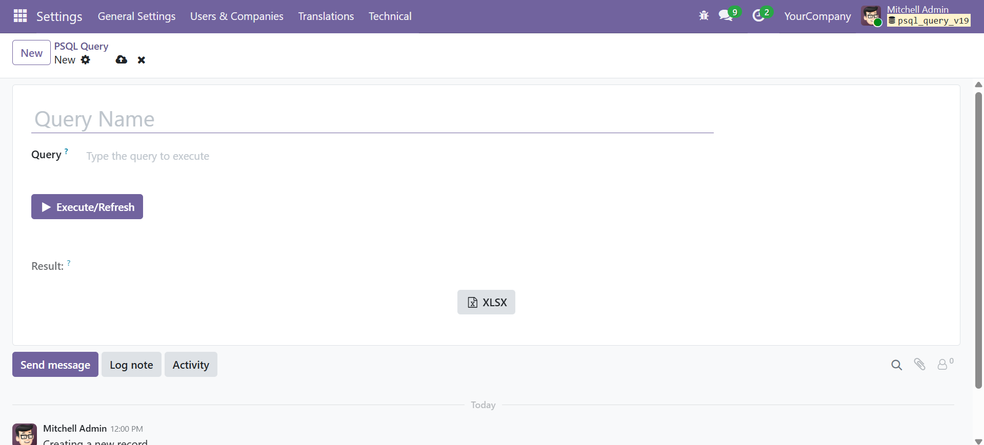This screenshot has width=984, height=445.
Task: Click the 12:00 PM message timestamp
Action: (127, 429)
